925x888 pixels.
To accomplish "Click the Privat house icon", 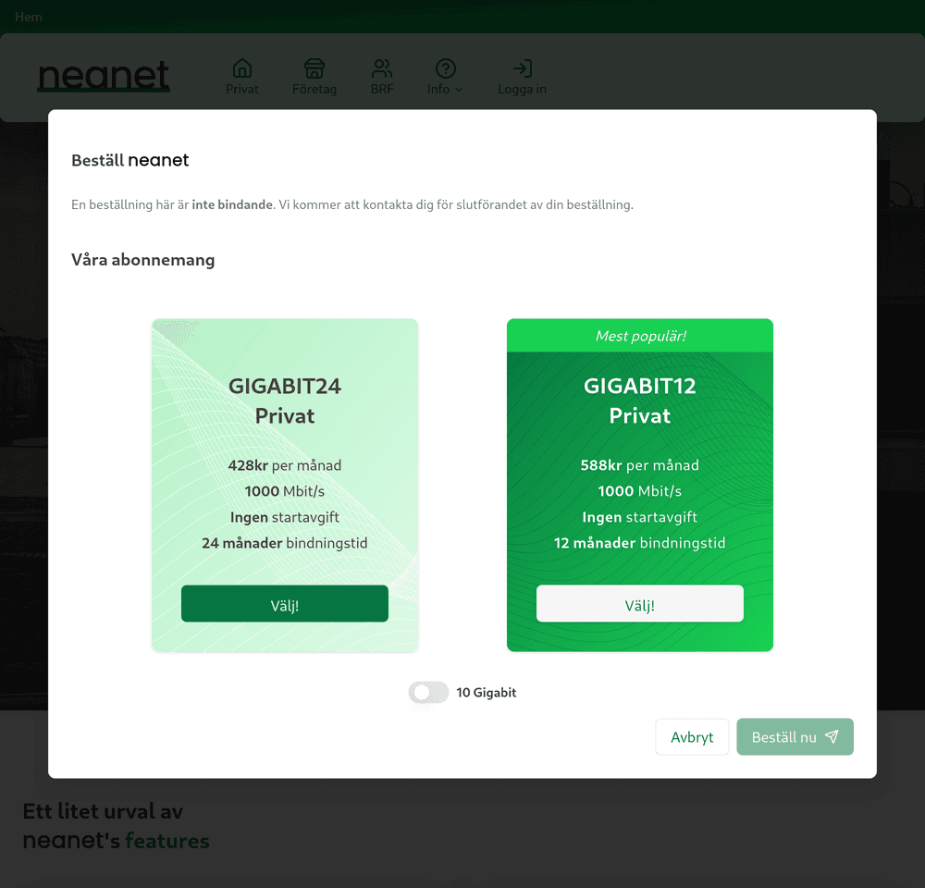I will [x=242, y=68].
